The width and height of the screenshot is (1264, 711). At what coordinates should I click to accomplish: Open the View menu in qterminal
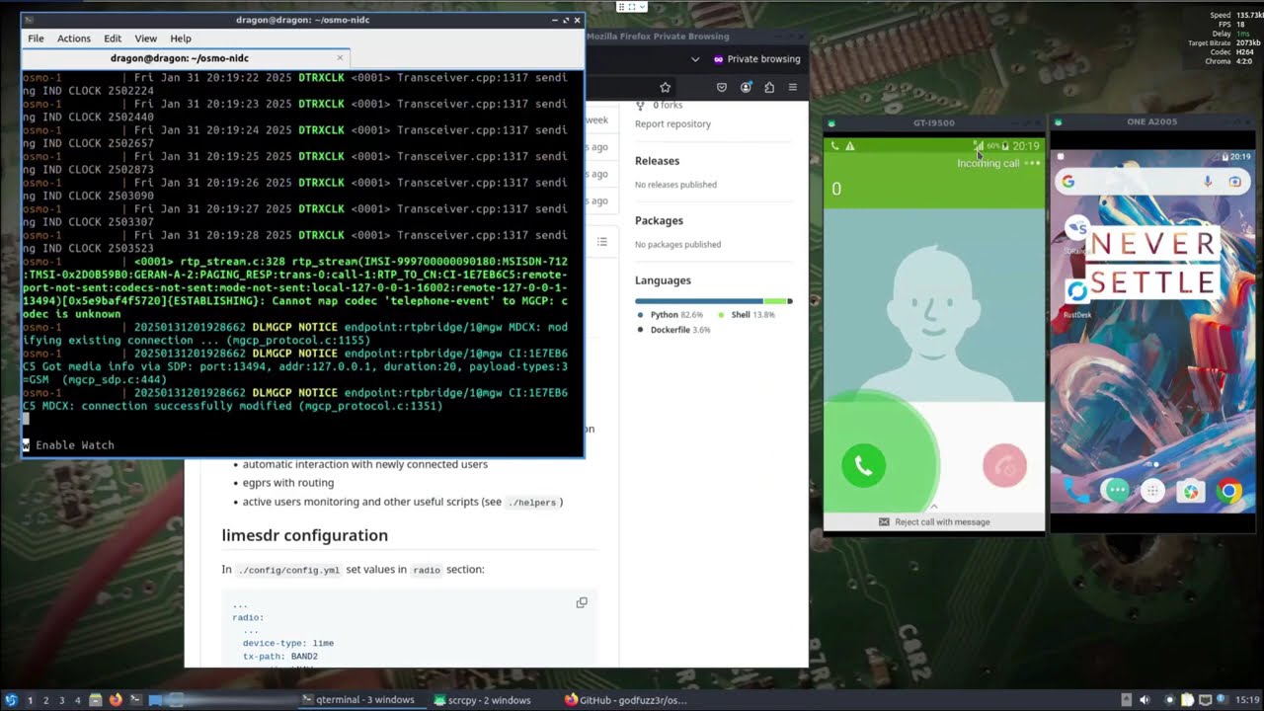click(146, 39)
